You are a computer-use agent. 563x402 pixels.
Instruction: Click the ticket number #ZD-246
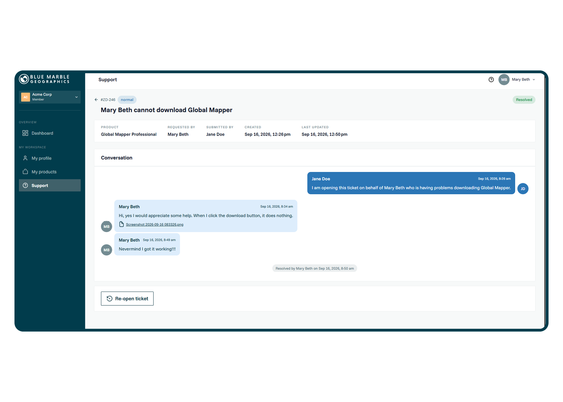[x=108, y=100]
